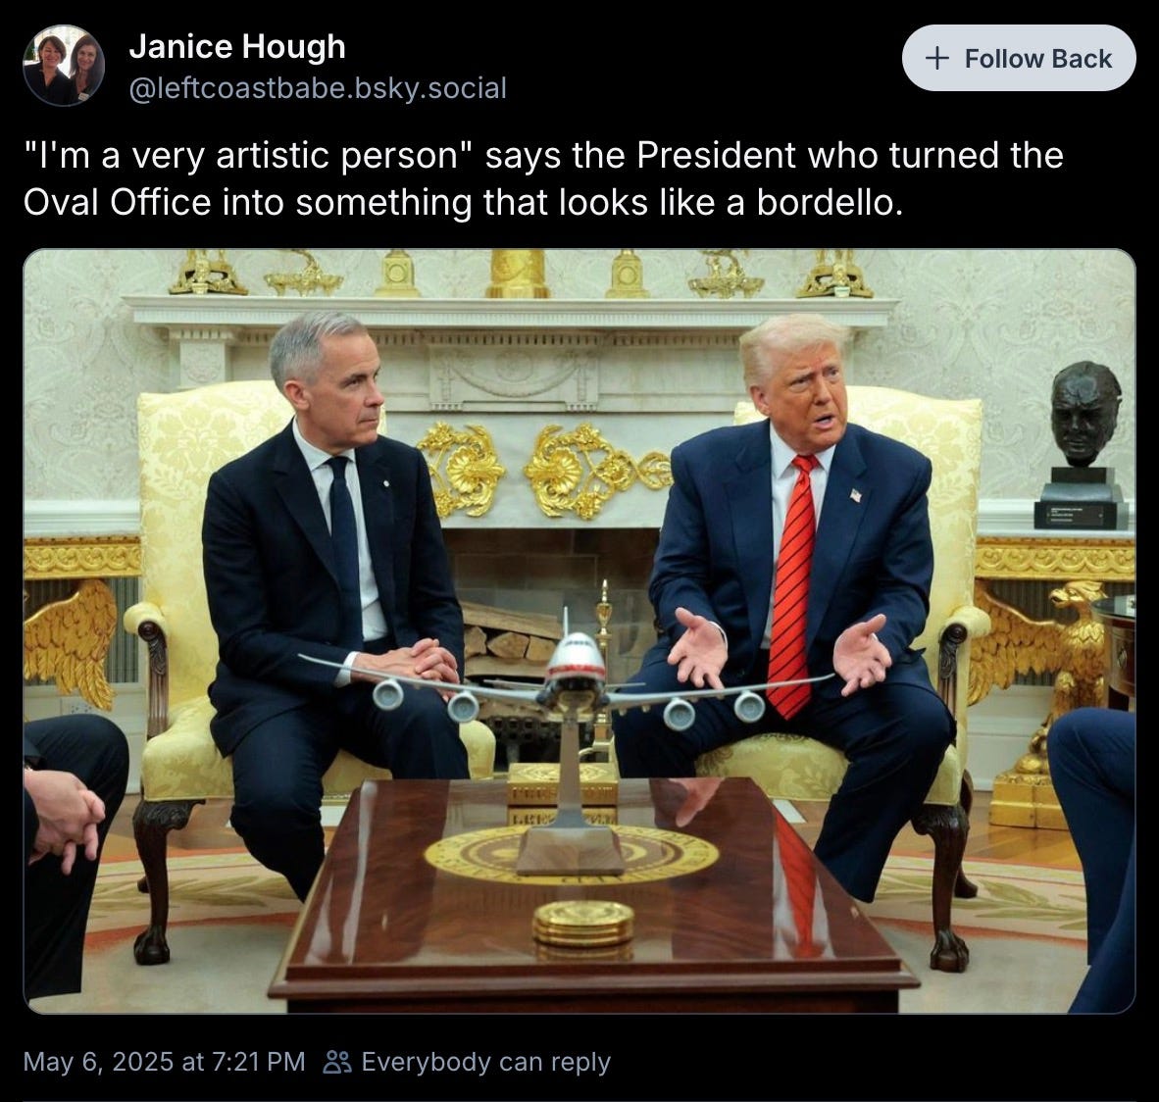Screen dimensions: 1159x1102
Task: Click the plus icon in Follow Back
Action: click(936, 59)
